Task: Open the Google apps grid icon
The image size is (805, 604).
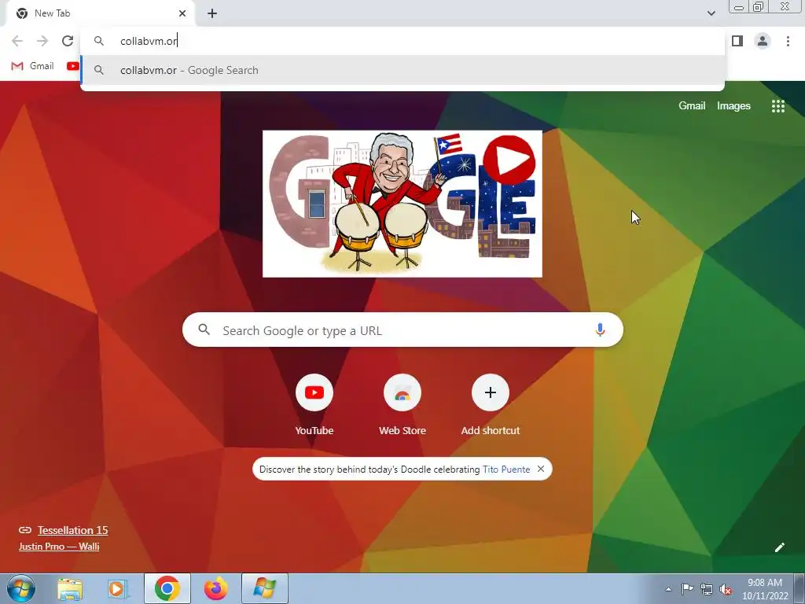Action: (x=777, y=106)
